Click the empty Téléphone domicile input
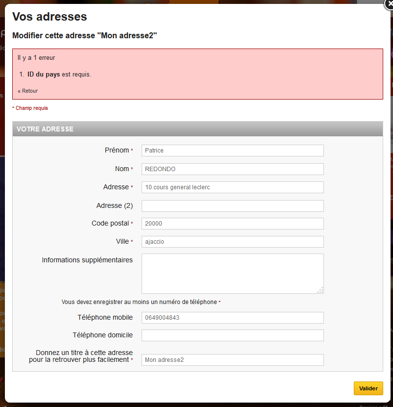 pyautogui.click(x=232, y=335)
